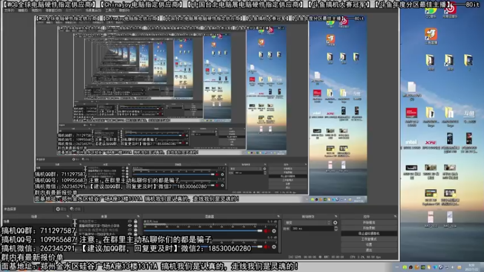Image resolution: width=484 pixels, height=272 pixels.
Task: Select AMD Radeon desktop icon
Action: coord(411,117)
